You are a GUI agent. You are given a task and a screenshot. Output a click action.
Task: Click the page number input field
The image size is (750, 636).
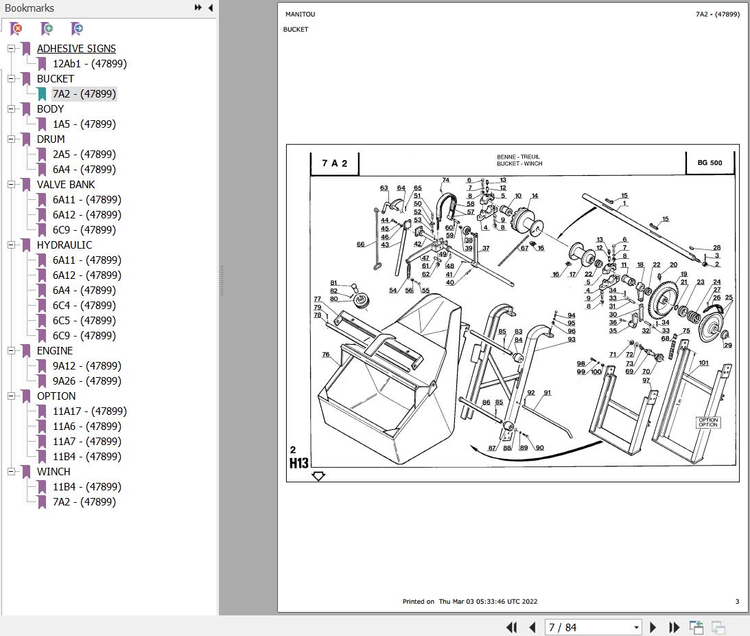pos(588,627)
